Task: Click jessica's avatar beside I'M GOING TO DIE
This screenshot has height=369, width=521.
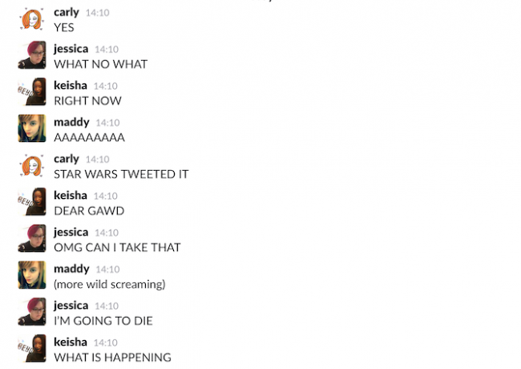Action: tap(32, 311)
